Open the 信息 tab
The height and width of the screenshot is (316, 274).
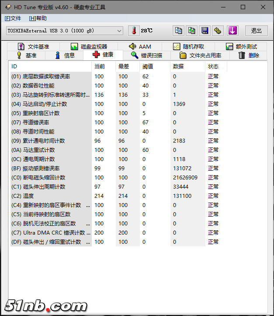[x=65, y=55]
